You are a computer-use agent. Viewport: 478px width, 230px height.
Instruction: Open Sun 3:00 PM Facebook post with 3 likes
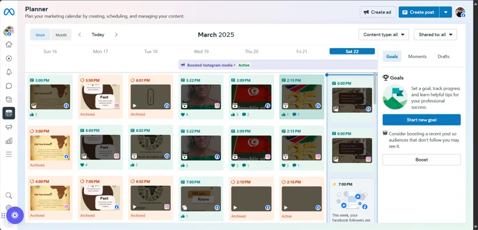pos(50,96)
